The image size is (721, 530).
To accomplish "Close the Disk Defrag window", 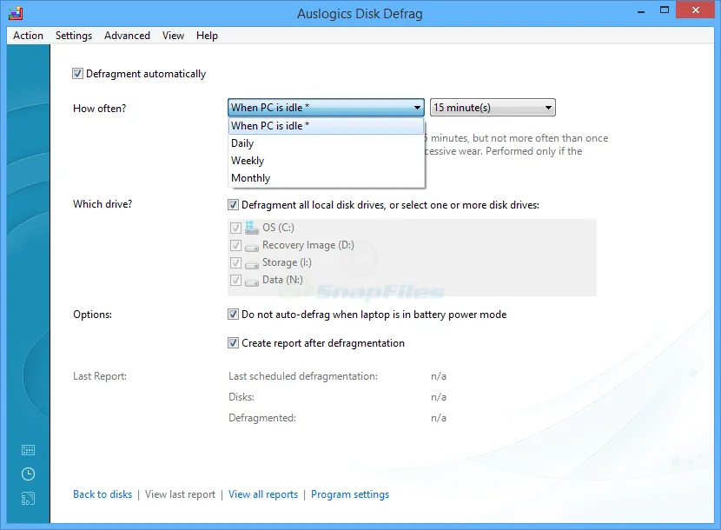I will tap(696, 10).
